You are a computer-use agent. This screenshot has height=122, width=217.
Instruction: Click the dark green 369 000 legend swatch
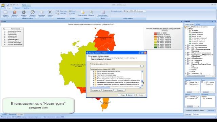point(155,48)
